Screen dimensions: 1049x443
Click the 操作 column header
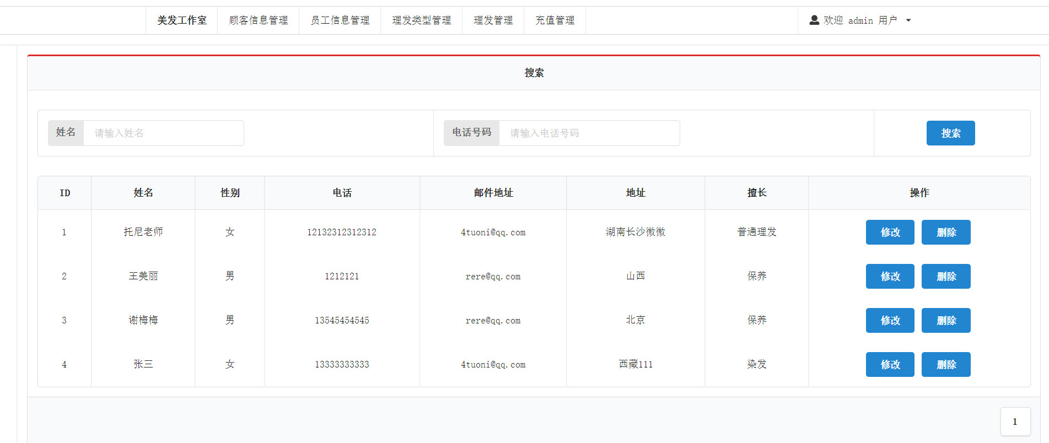[919, 193]
